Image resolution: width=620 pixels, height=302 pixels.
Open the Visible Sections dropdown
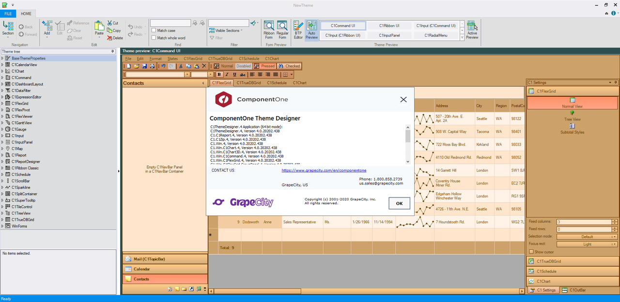pos(227,30)
